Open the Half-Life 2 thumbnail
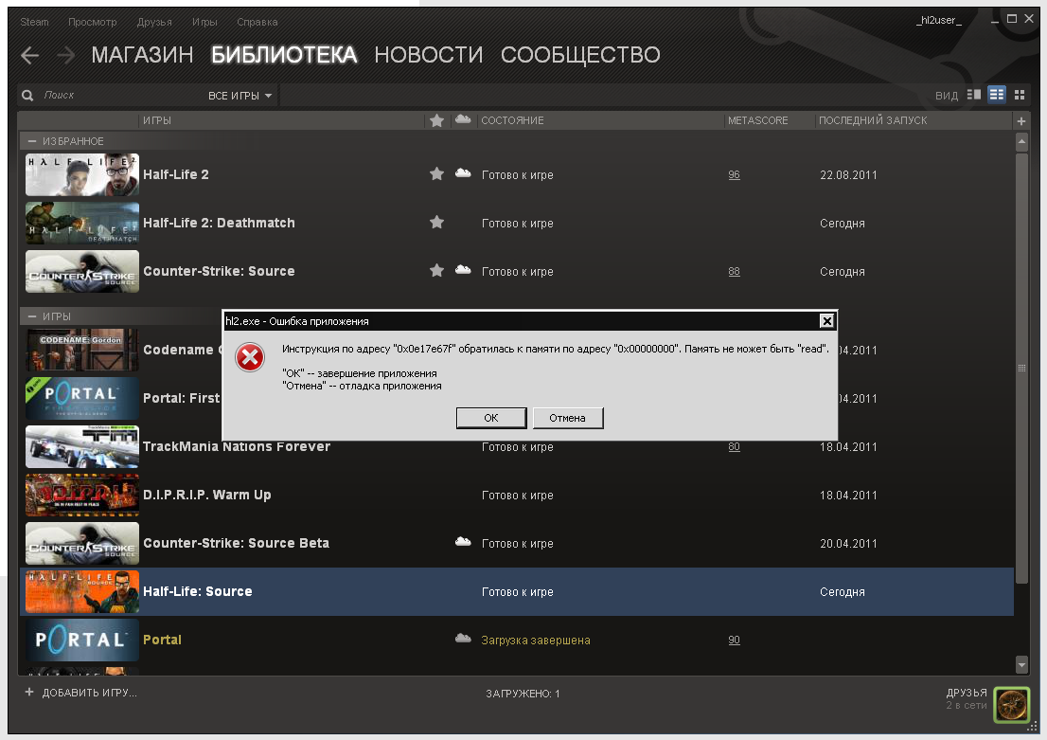This screenshot has height=740, width=1047. click(x=82, y=174)
